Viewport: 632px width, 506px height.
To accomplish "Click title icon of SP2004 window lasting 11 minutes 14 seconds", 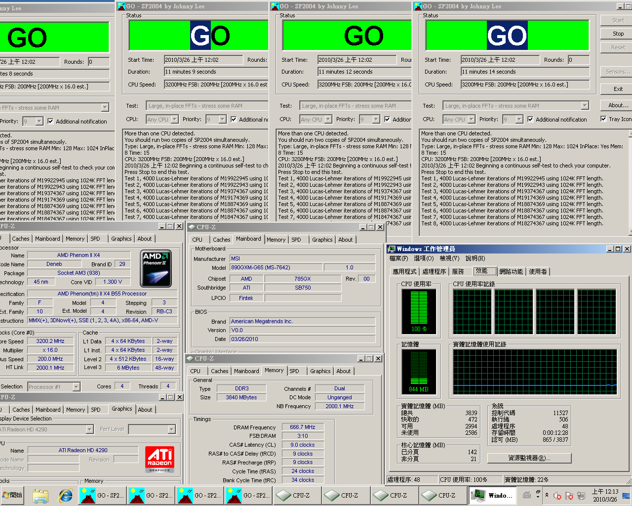I will [x=418, y=6].
